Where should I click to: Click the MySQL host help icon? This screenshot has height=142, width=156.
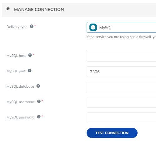pos(30,55)
